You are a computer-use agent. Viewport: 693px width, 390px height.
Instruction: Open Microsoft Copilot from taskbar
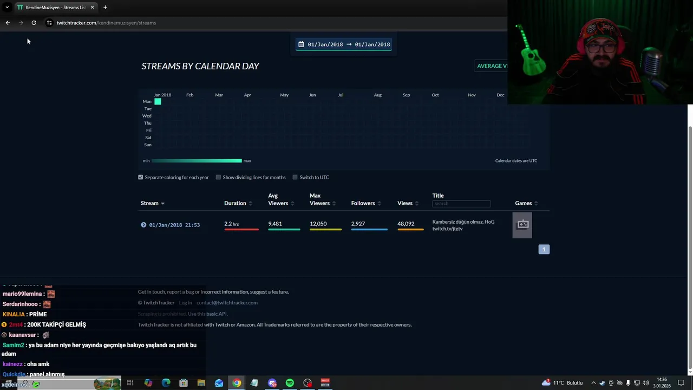(148, 383)
